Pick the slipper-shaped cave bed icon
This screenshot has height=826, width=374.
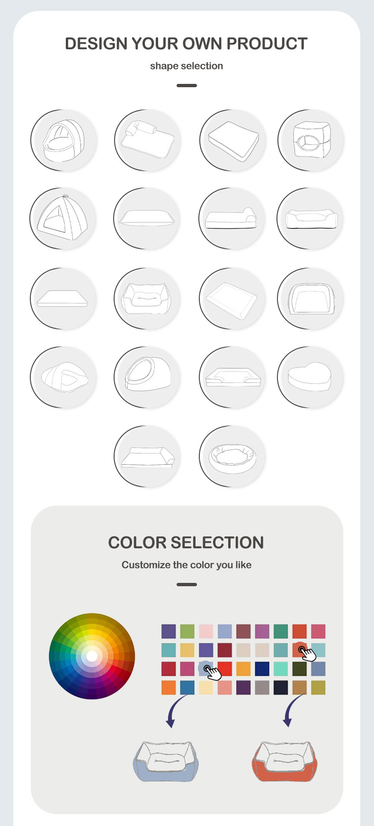63,377
